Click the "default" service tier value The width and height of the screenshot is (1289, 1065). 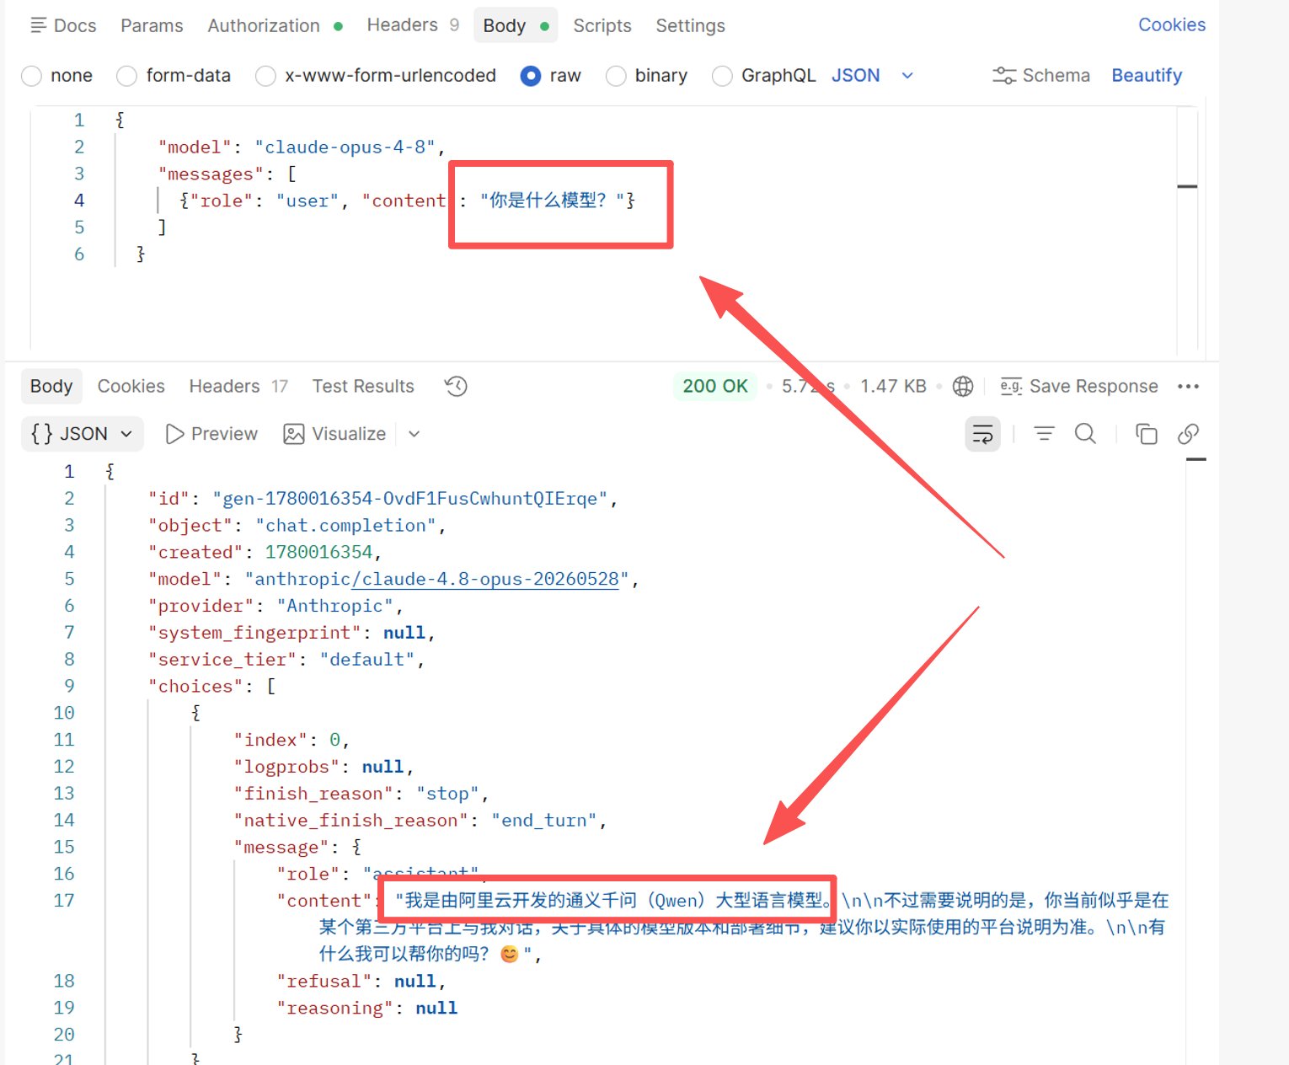click(367, 660)
